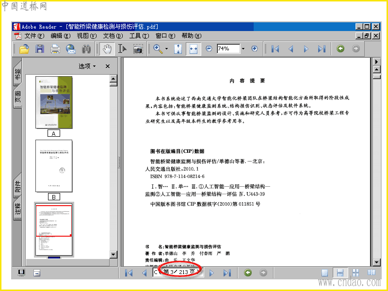Switch to the 注释 side tab
The width and height of the screenshot is (388, 291).
pyautogui.click(x=17, y=209)
